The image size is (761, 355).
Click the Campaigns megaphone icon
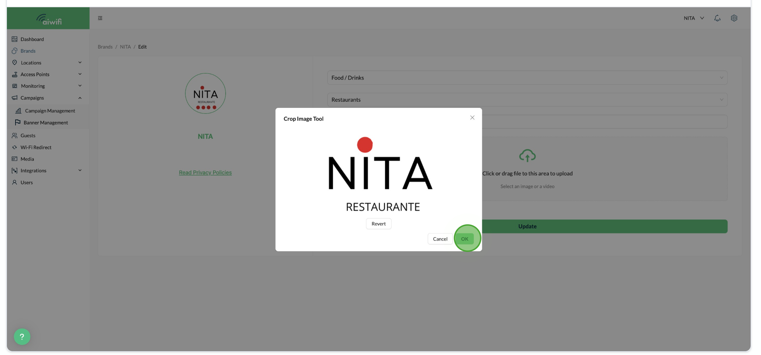click(x=14, y=98)
